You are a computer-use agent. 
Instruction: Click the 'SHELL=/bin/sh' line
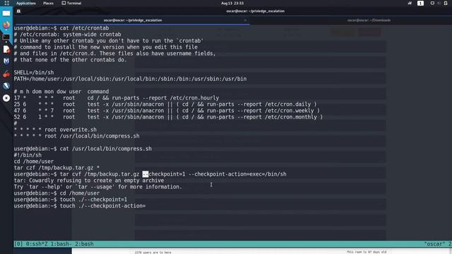pyautogui.click(x=34, y=72)
